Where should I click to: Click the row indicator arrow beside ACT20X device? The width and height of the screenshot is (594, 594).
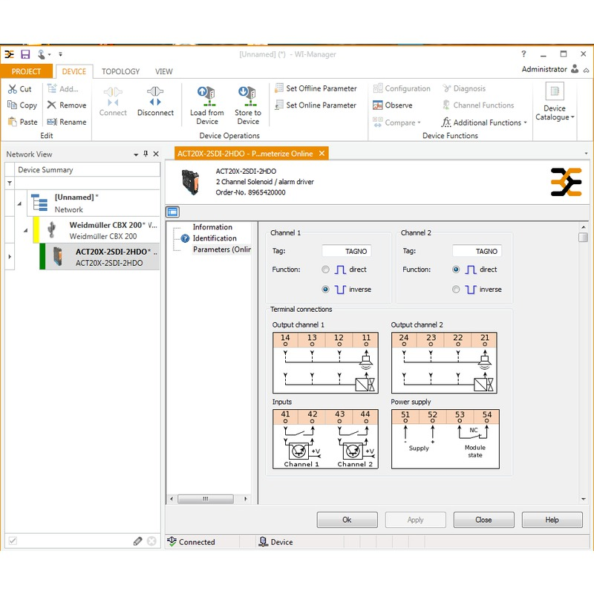[10, 257]
